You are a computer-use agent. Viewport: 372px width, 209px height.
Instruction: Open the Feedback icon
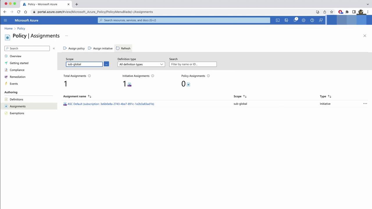tap(321, 20)
